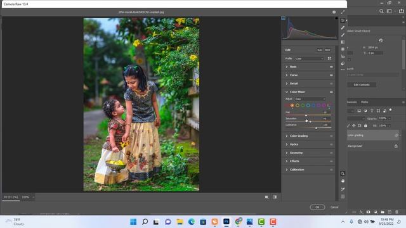
Task: Toggle Color Grading visibility eye
Action: pos(331,136)
